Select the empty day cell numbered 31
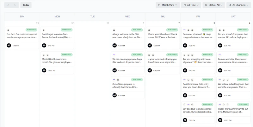Viewport: 253px width, 127px height. pyautogui.click(x=92, y=74)
